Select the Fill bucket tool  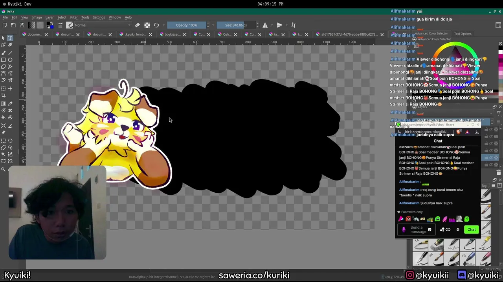[4, 117]
